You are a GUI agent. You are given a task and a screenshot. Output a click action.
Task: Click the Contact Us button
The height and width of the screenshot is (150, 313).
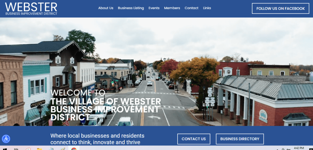coord(193,139)
